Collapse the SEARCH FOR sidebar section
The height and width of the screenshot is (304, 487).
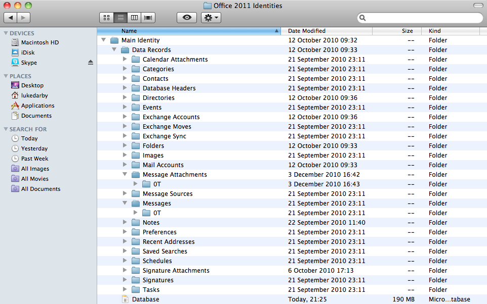[6, 129]
